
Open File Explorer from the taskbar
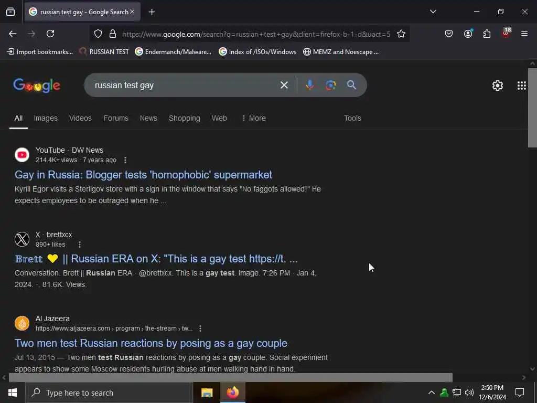pos(207,393)
